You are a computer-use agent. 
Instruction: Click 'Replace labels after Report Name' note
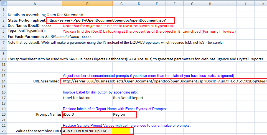tap(115, 109)
